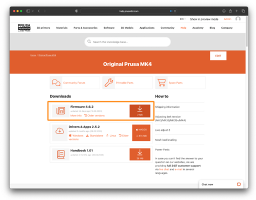Image resolution: width=256 pixels, height=200 pixels.
Task: Click the e-mail support link
Action: click(178, 169)
